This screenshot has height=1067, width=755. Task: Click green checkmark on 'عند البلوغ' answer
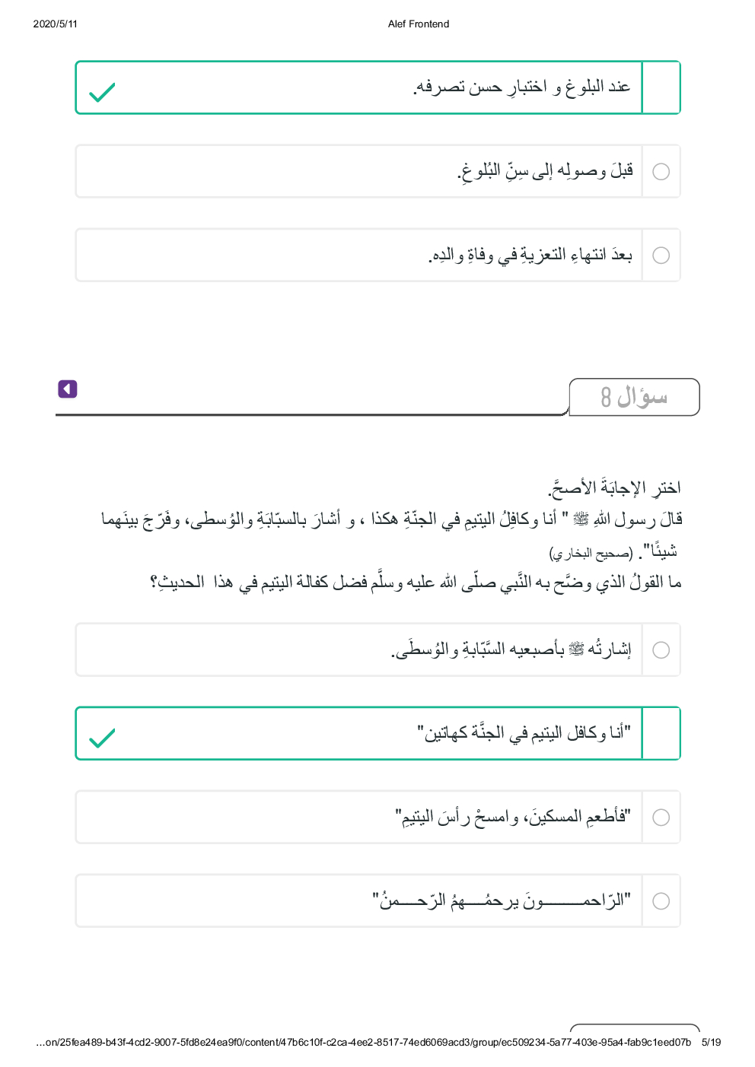[x=102, y=92]
